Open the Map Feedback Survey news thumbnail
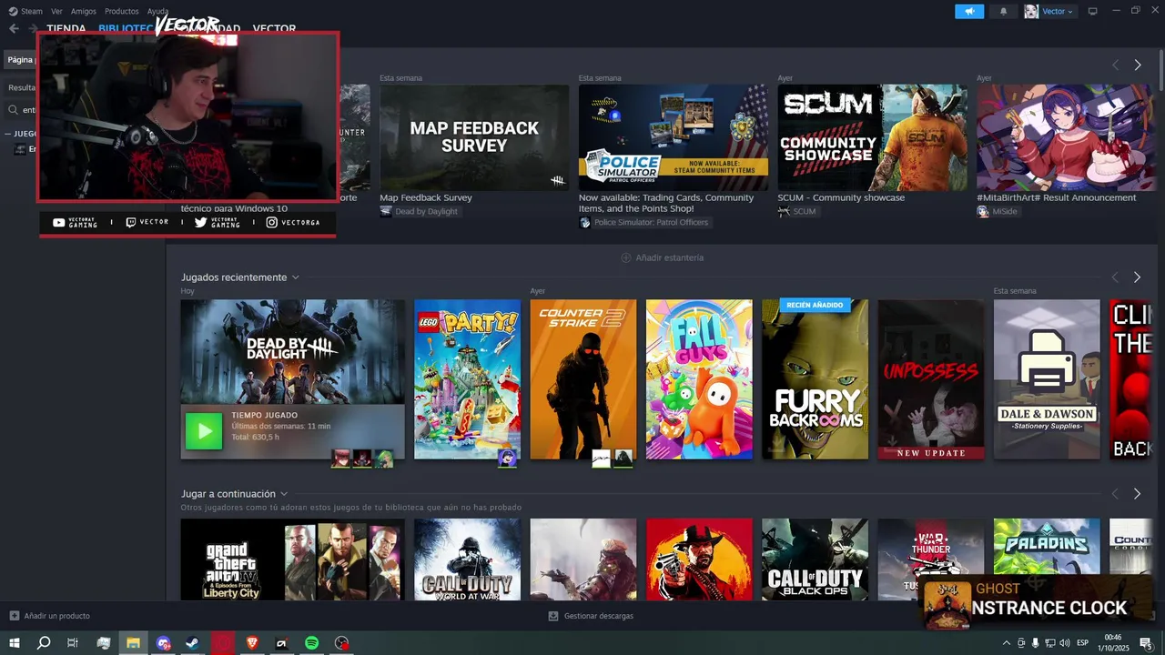Viewport: 1165px width, 655px height. point(474,137)
